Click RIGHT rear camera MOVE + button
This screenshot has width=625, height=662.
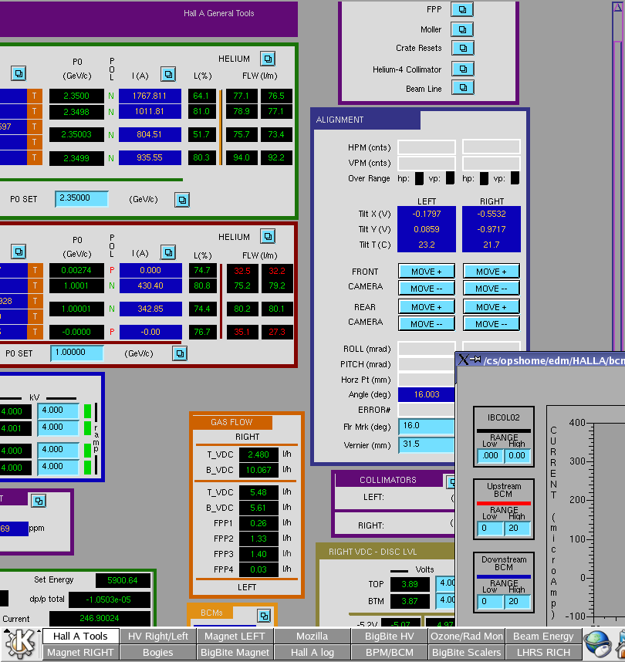click(x=492, y=307)
